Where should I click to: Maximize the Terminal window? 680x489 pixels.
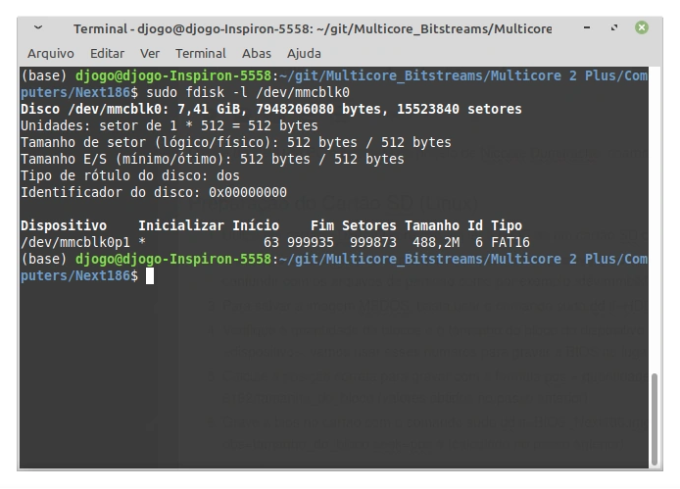click(x=615, y=27)
